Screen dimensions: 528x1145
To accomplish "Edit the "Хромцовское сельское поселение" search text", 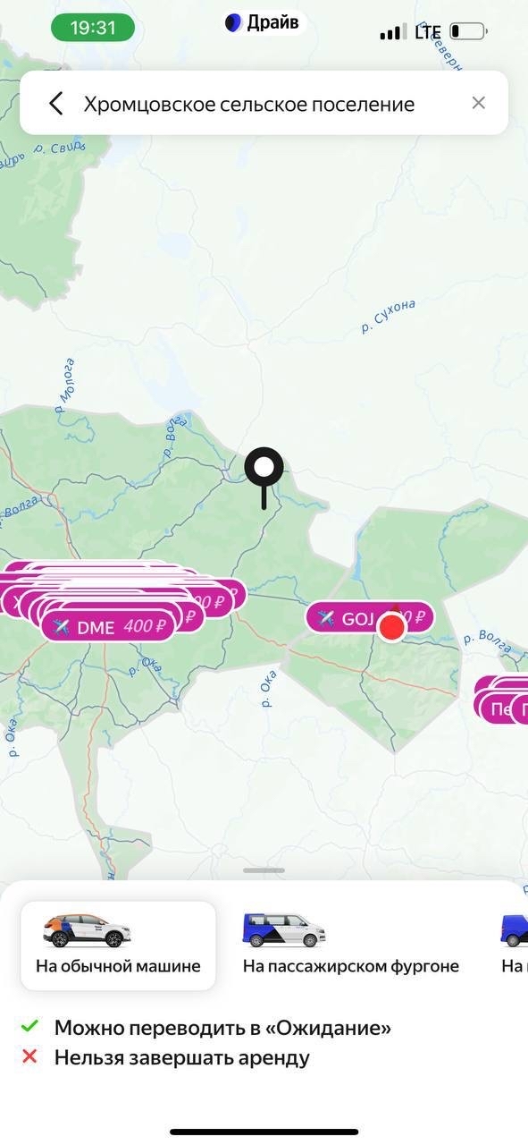I will click(x=249, y=104).
